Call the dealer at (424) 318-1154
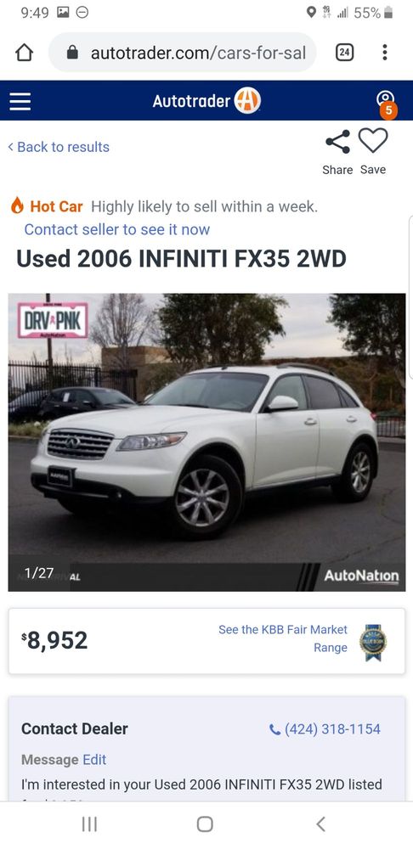 (x=325, y=728)
